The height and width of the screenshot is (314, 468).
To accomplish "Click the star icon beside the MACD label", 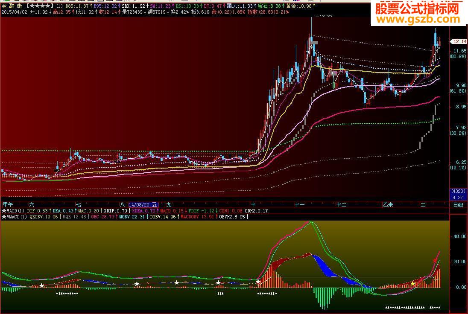I will [3, 210].
